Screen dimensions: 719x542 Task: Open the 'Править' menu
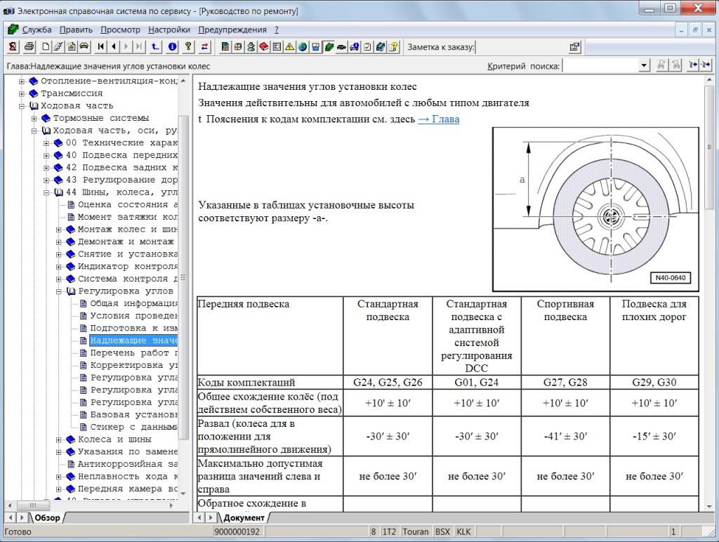[76, 29]
